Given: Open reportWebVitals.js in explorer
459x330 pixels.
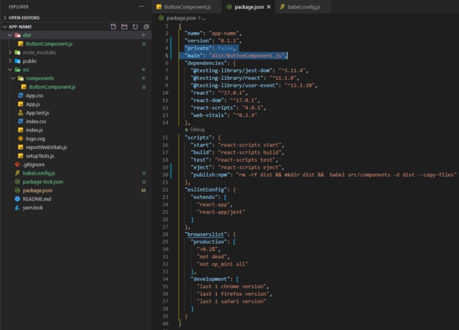Looking at the screenshot, I should [47, 147].
